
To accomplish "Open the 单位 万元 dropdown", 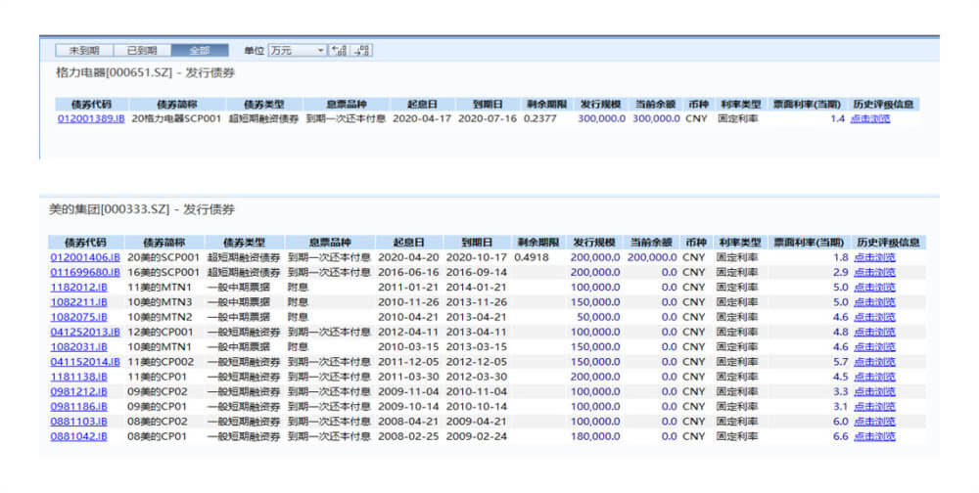I will click(298, 51).
